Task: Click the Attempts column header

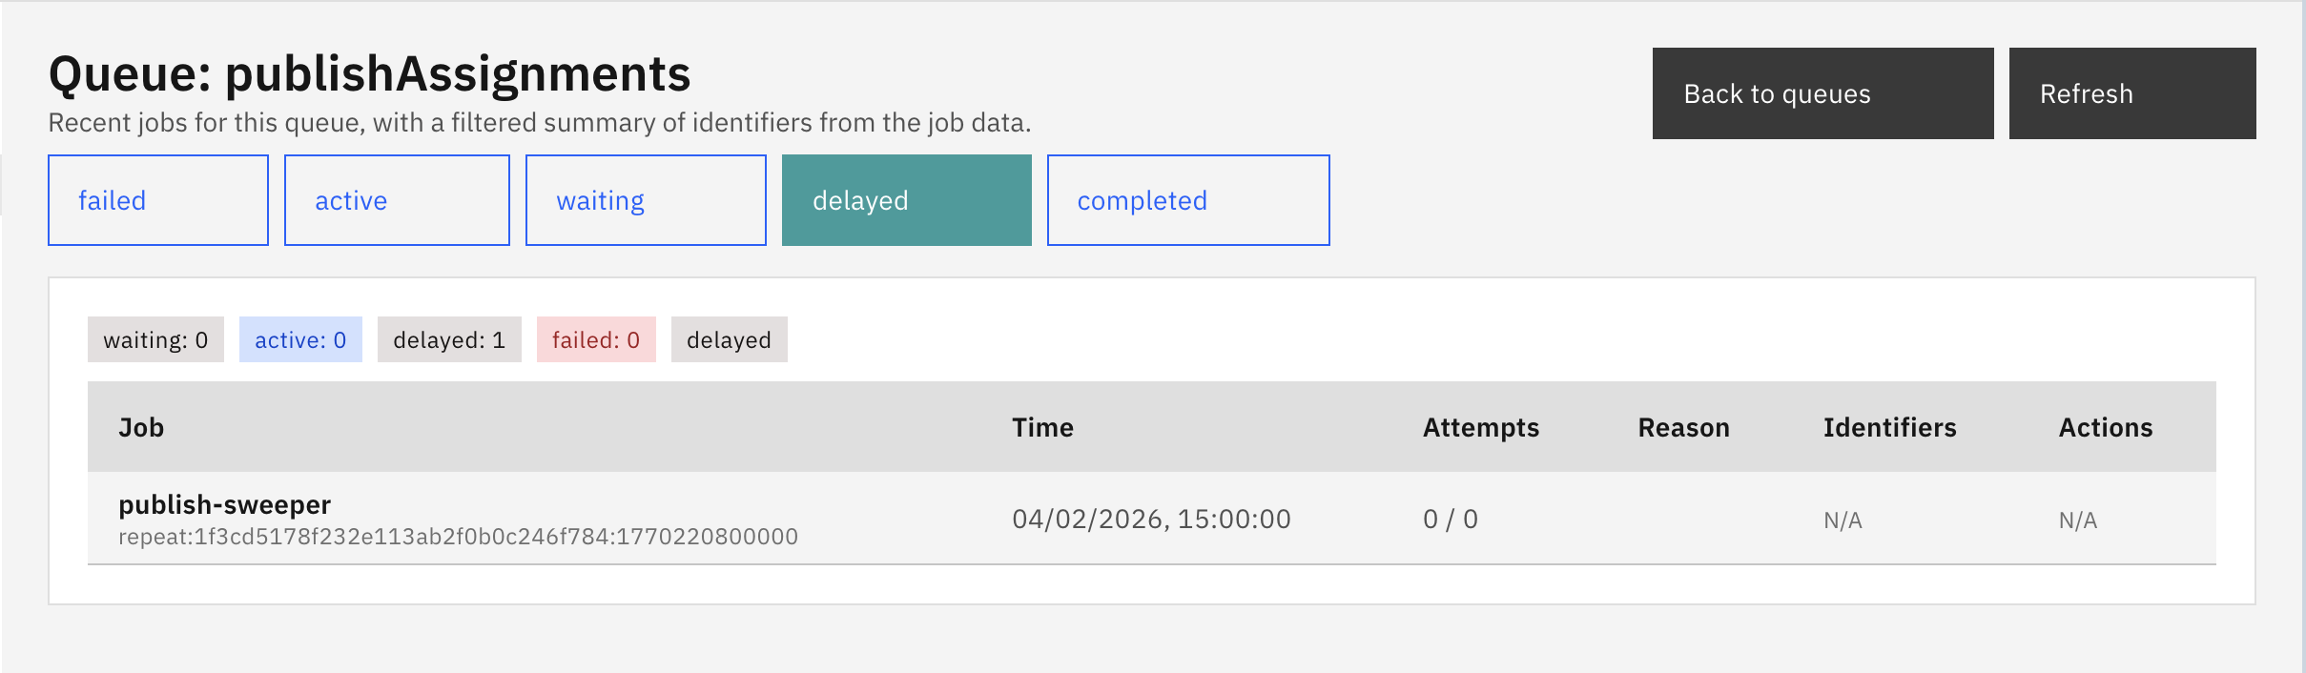Action: [1480, 428]
